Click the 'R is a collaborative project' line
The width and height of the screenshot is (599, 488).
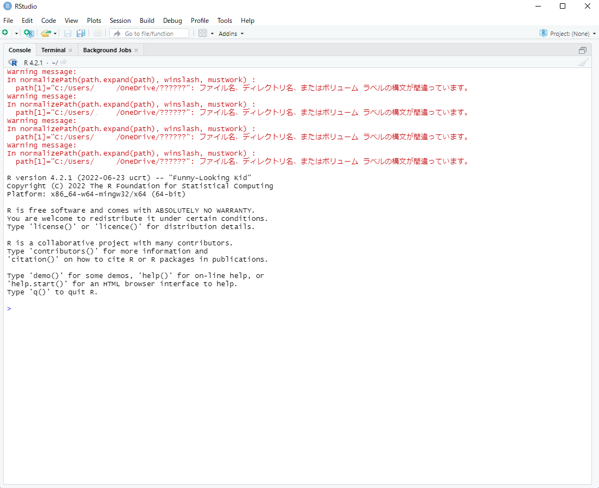[x=120, y=243]
